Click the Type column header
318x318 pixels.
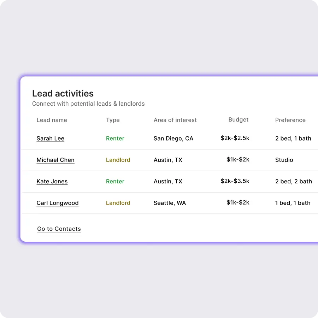(113, 120)
